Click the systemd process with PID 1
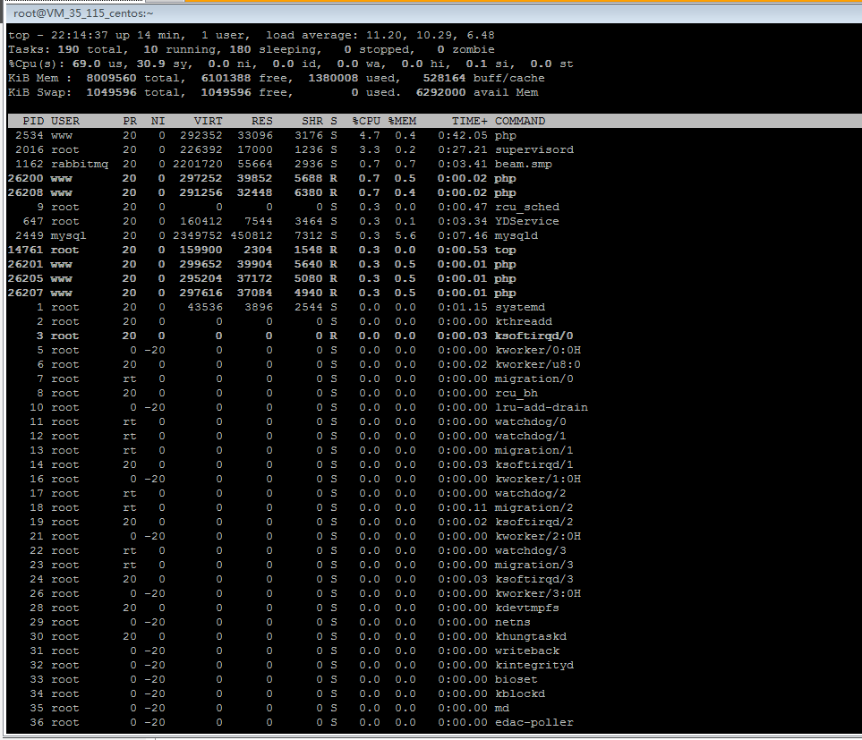862x740 pixels. point(519,307)
